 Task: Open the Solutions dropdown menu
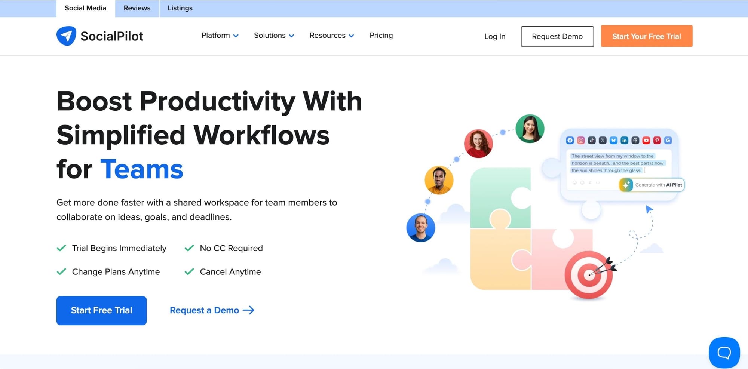point(274,36)
